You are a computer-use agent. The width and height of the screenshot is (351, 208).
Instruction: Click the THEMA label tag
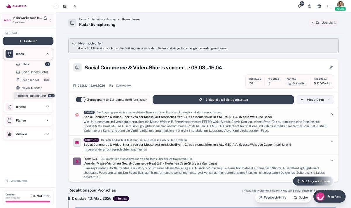pyautogui.click(x=89, y=112)
